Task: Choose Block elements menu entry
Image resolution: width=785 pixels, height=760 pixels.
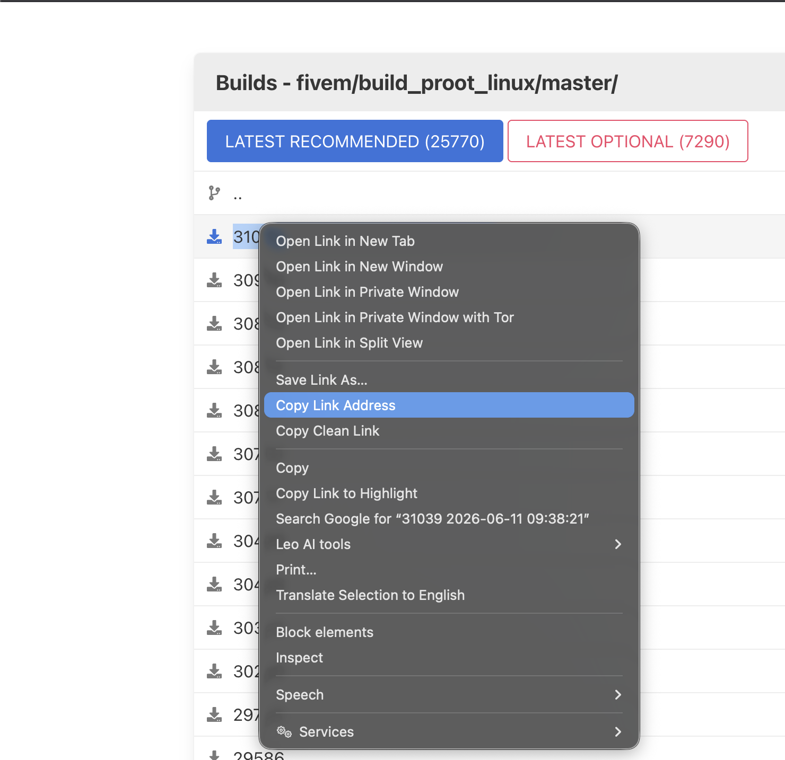Action: [x=449, y=632]
